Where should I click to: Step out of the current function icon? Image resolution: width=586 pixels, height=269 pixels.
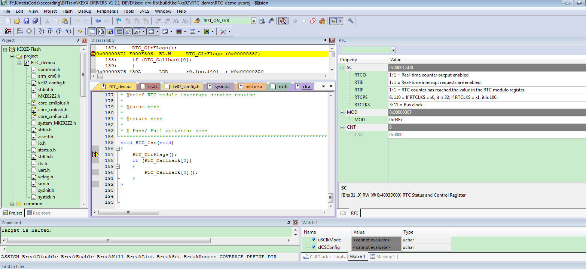pyautogui.click(x=59, y=31)
